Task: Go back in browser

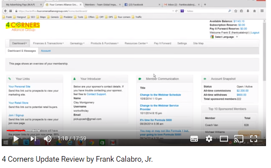Action: coord(6,11)
